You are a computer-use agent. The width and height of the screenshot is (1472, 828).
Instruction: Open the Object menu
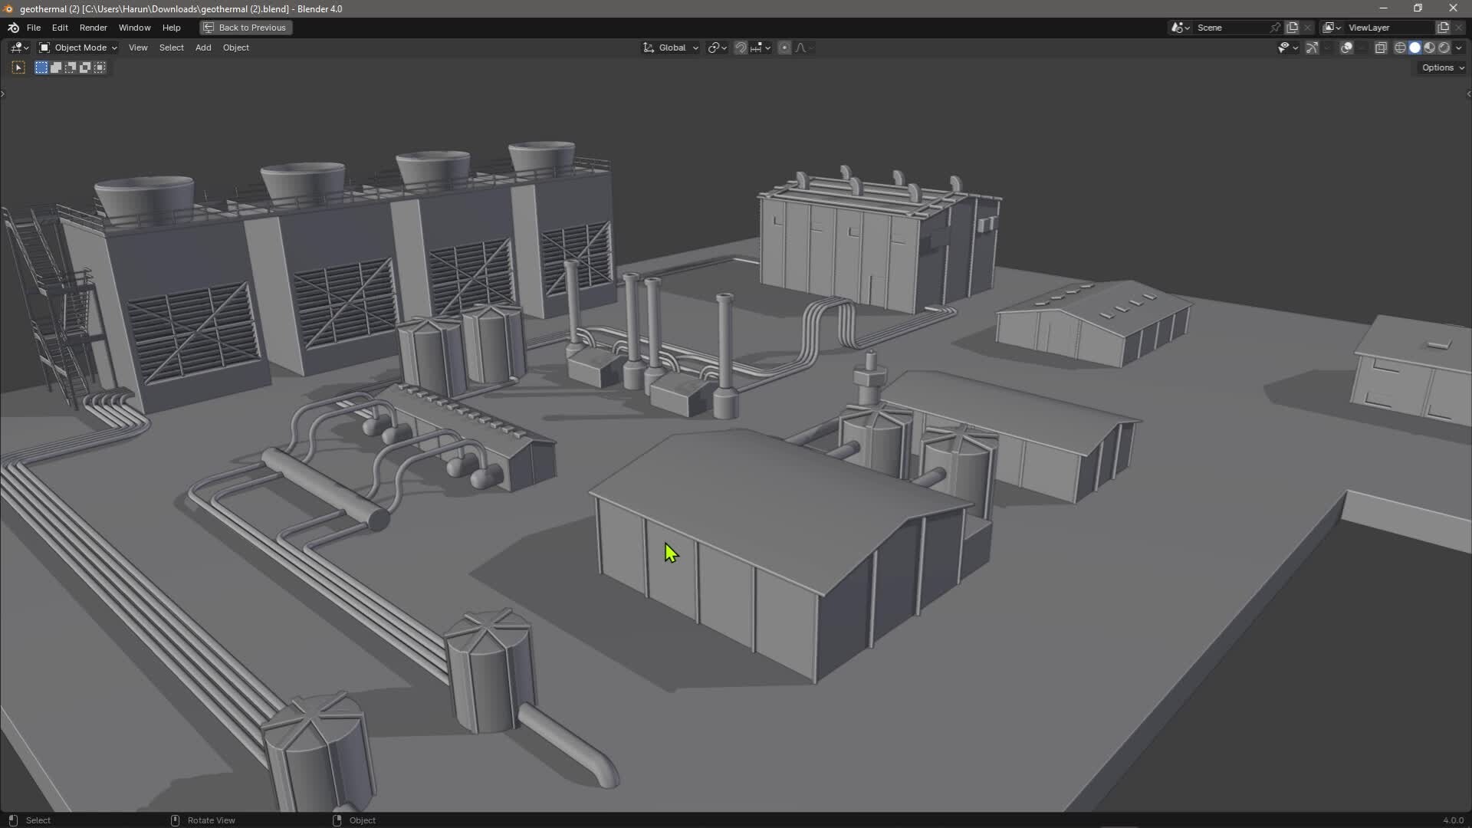[x=235, y=48]
